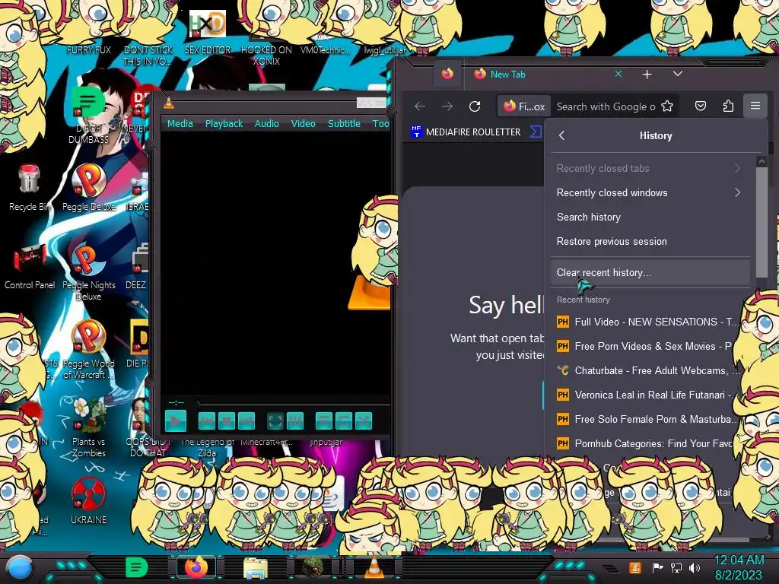Image resolution: width=779 pixels, height=584 pixels.
Task: Open the Video menu in VLC
Action: pos(303,124)
